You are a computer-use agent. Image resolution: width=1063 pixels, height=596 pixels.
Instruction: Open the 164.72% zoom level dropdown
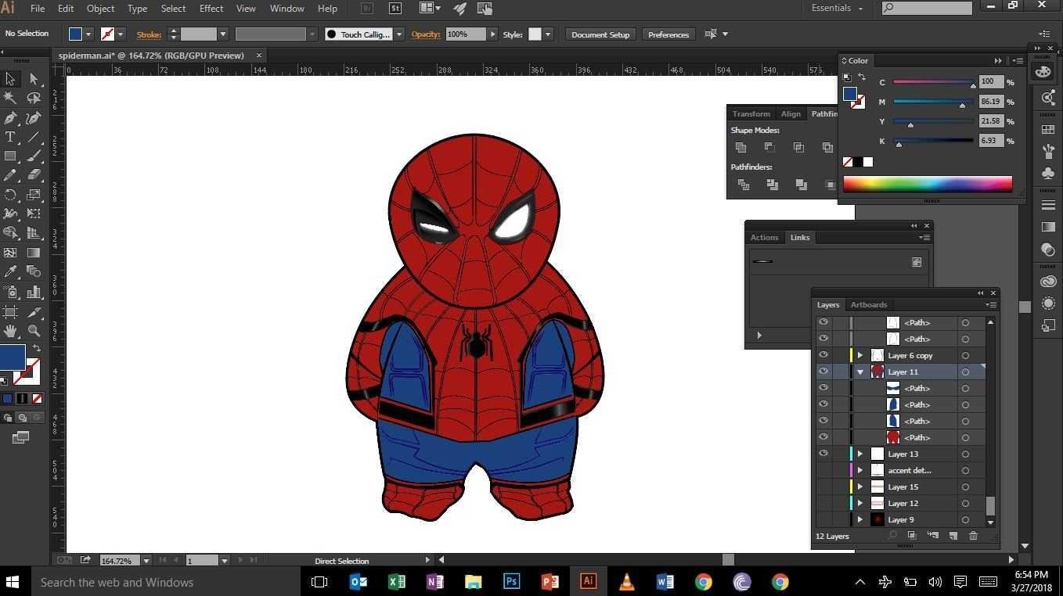coord(146,560)
